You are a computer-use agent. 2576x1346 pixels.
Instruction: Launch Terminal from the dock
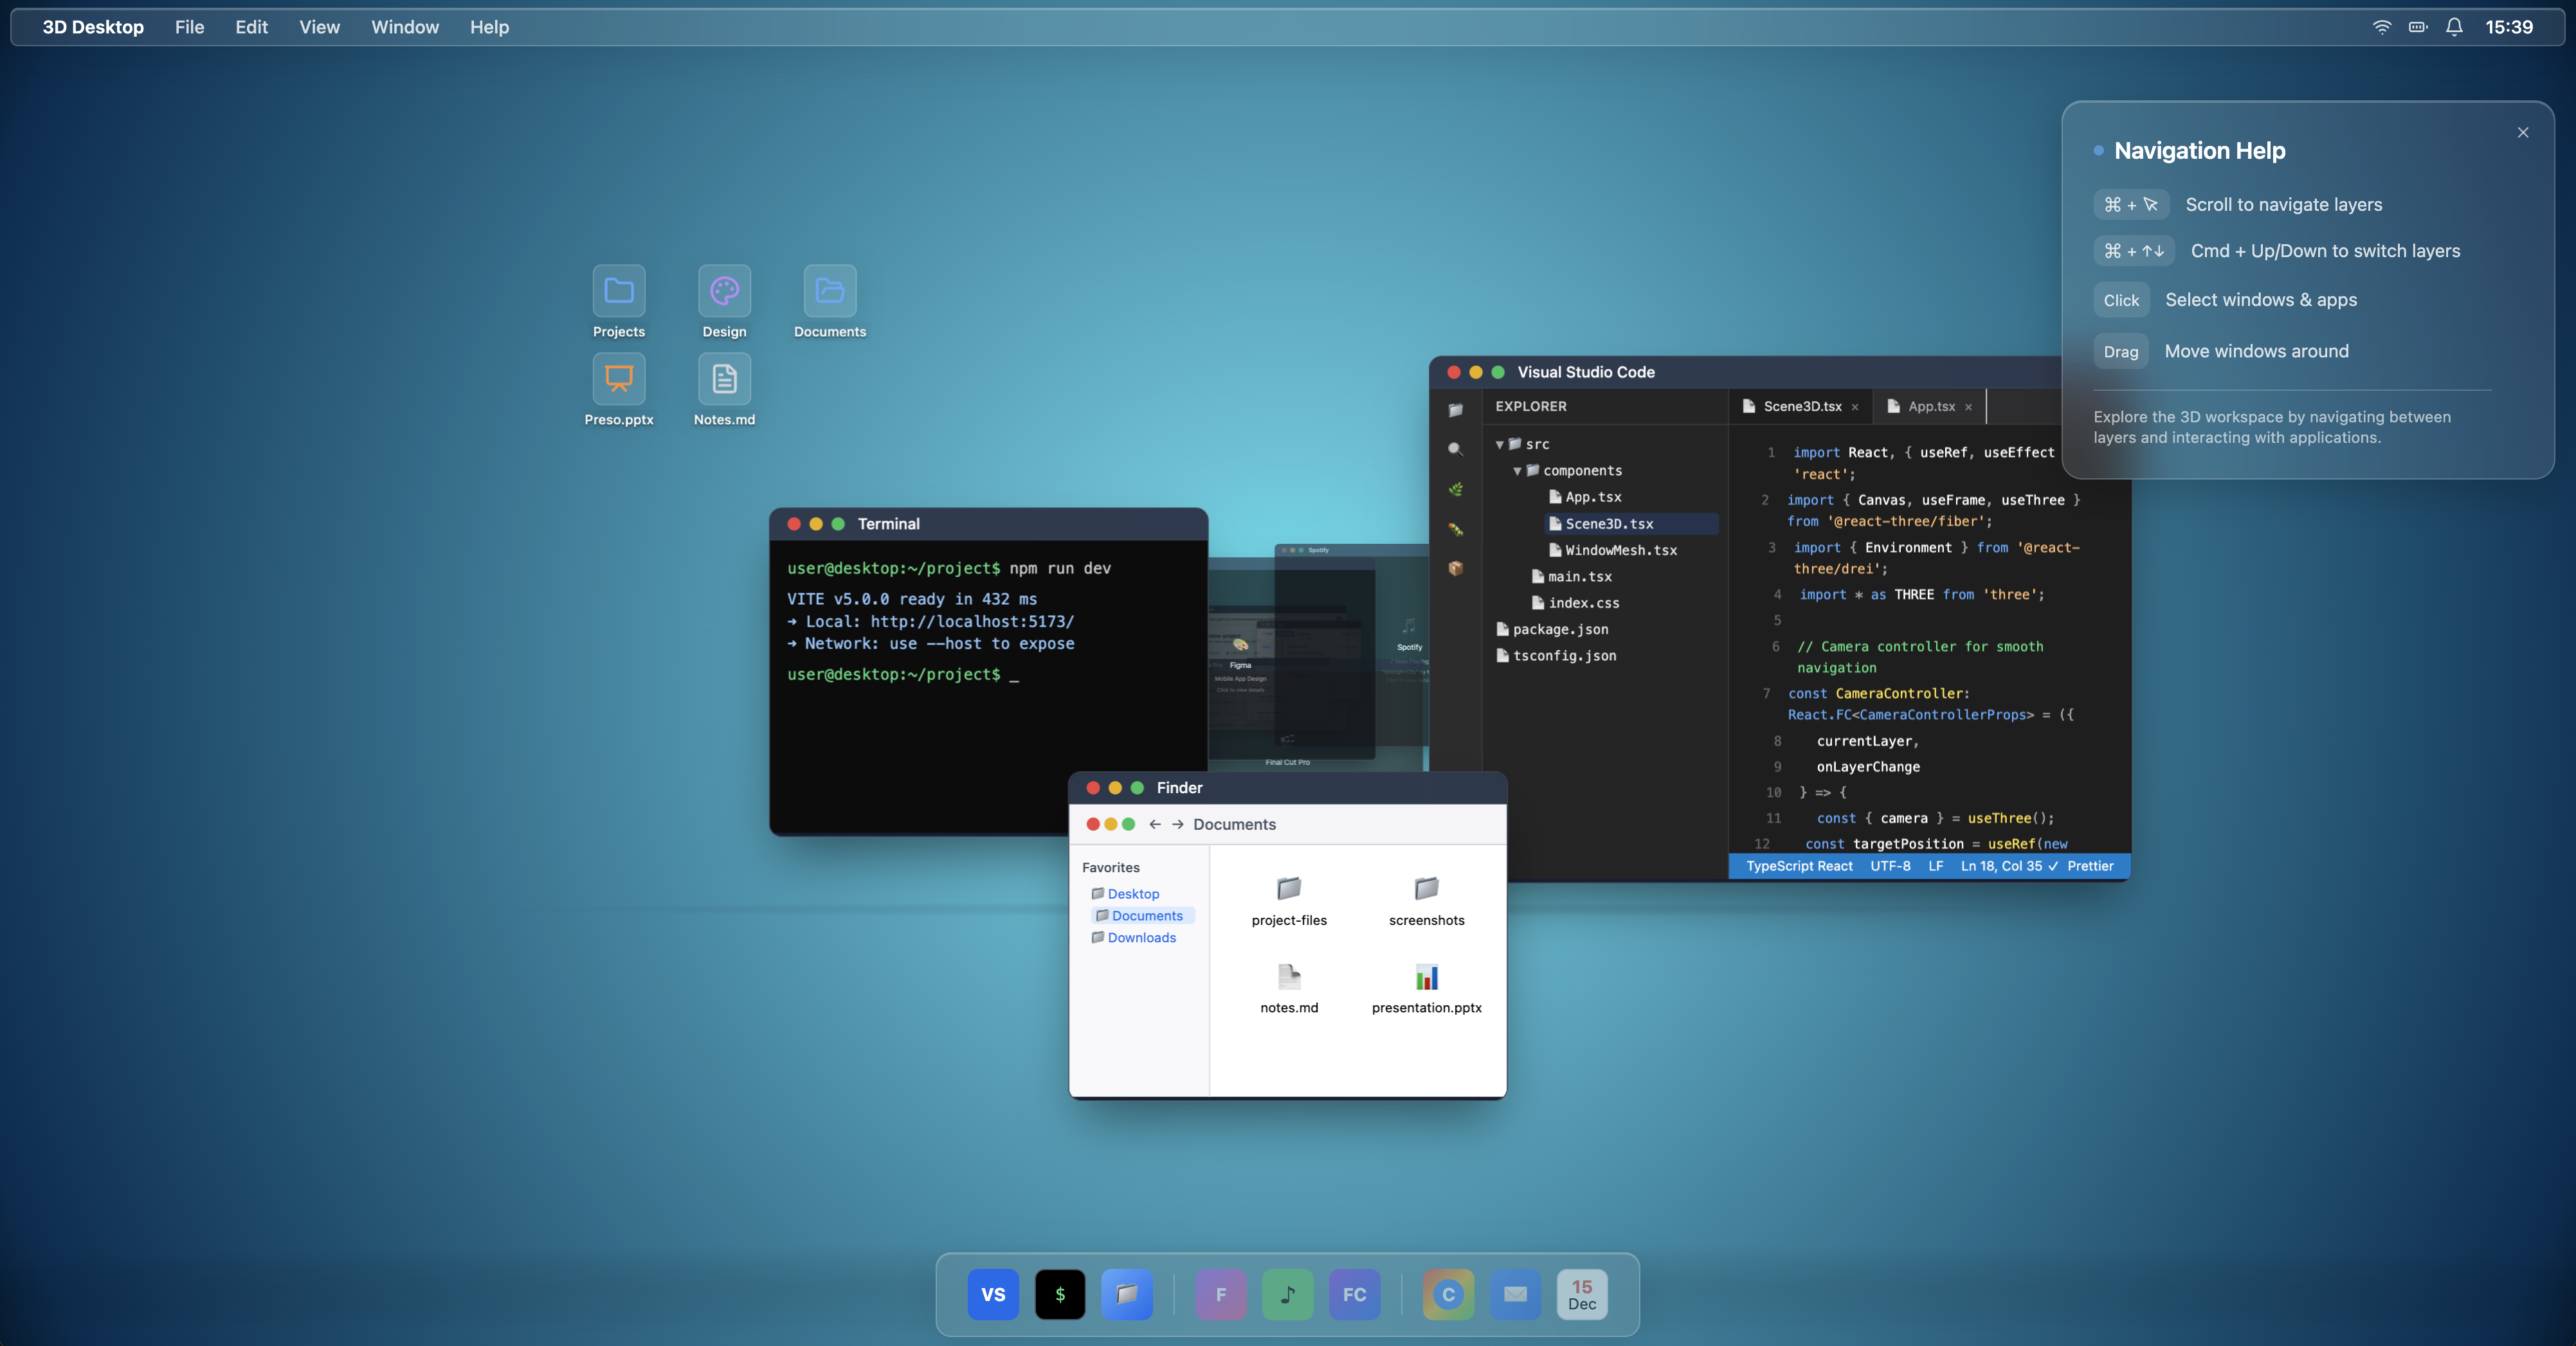[1059, 1294]
